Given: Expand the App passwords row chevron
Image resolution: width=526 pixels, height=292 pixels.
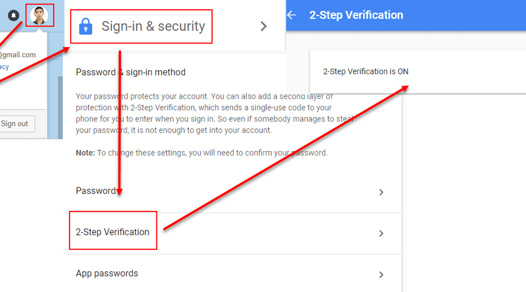Looking at the screenshot, I should pyautogui.click(x=381, y=274).
